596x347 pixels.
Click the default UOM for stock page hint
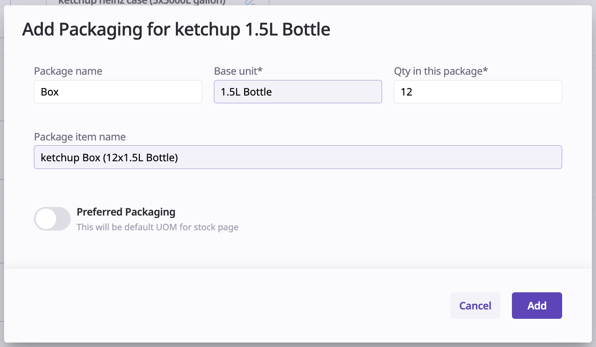pyautogui.click(x=157, y=227)
